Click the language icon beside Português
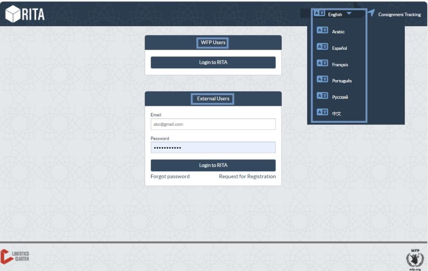Screen dimensions: 428x271 (x=322, y=79)
